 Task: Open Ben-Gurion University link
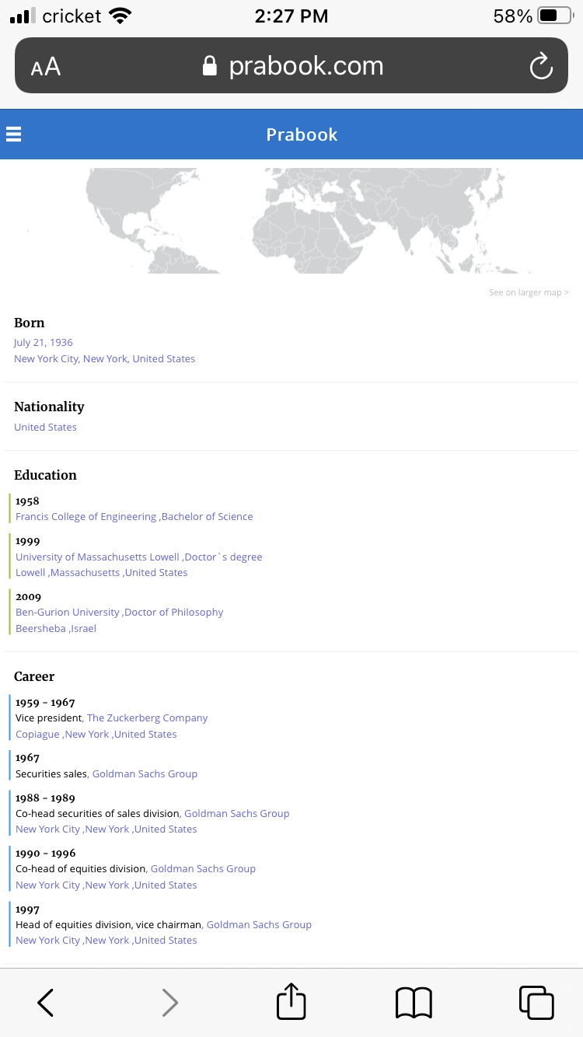(68, 612)
